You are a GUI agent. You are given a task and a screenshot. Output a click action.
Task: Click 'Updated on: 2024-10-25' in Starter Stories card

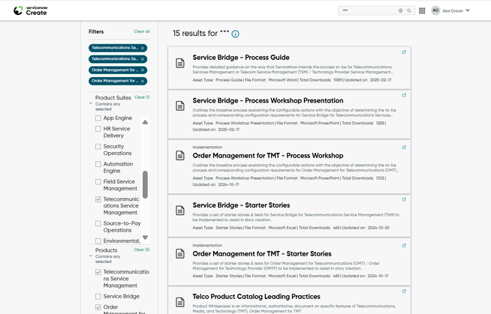[x=366, y=228]
